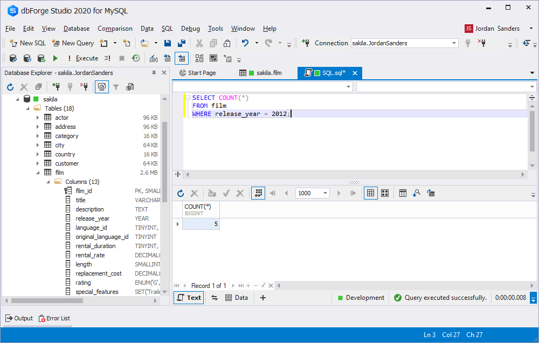539x343 pixels.
Task: Refresh the query results data grid
Action: (181, 193)
